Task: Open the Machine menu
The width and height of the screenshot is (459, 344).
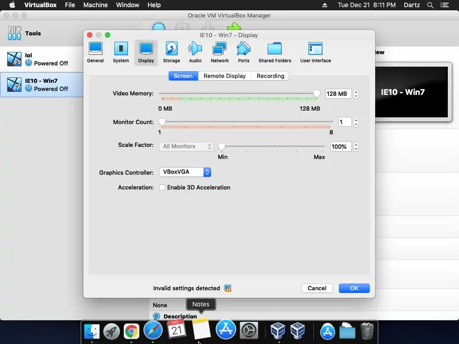Action: [95, 5]
